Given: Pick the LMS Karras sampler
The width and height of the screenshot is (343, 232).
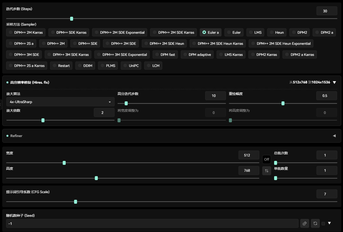Looking at the screenshot, I should 231,55.
